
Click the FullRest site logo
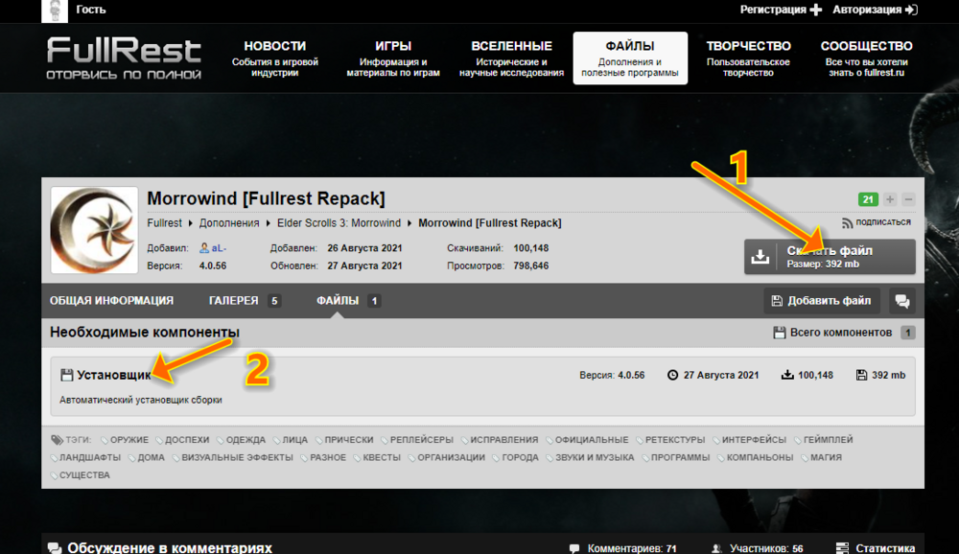[x=124, y=58]
